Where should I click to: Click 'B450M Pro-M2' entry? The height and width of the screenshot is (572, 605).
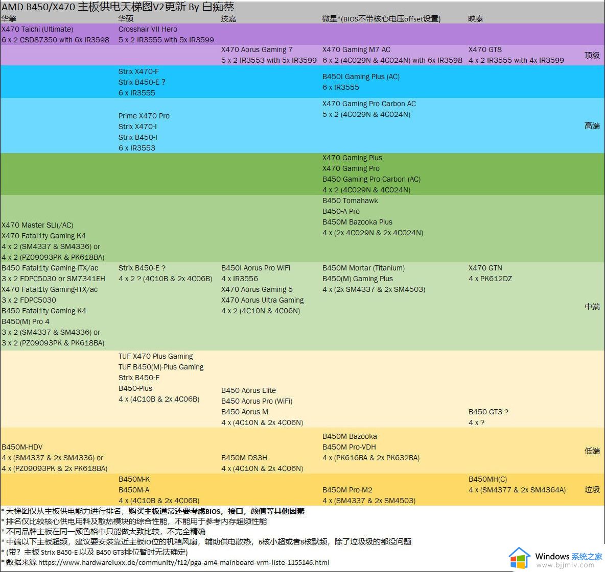click(347, 490)
